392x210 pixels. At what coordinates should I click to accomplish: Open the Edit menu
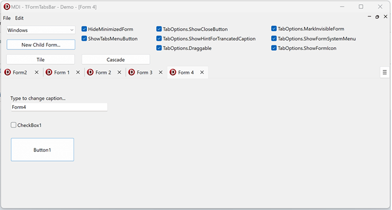tap(19, 18)
